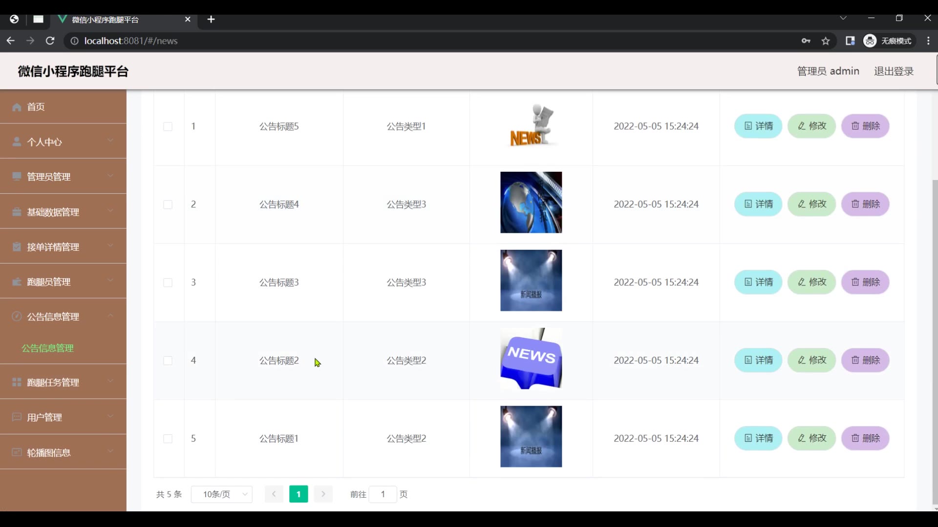Click the icon beside 基础数据管理
Image resolution: width=938 pixels, height=527 pixels.
point(17,212)
